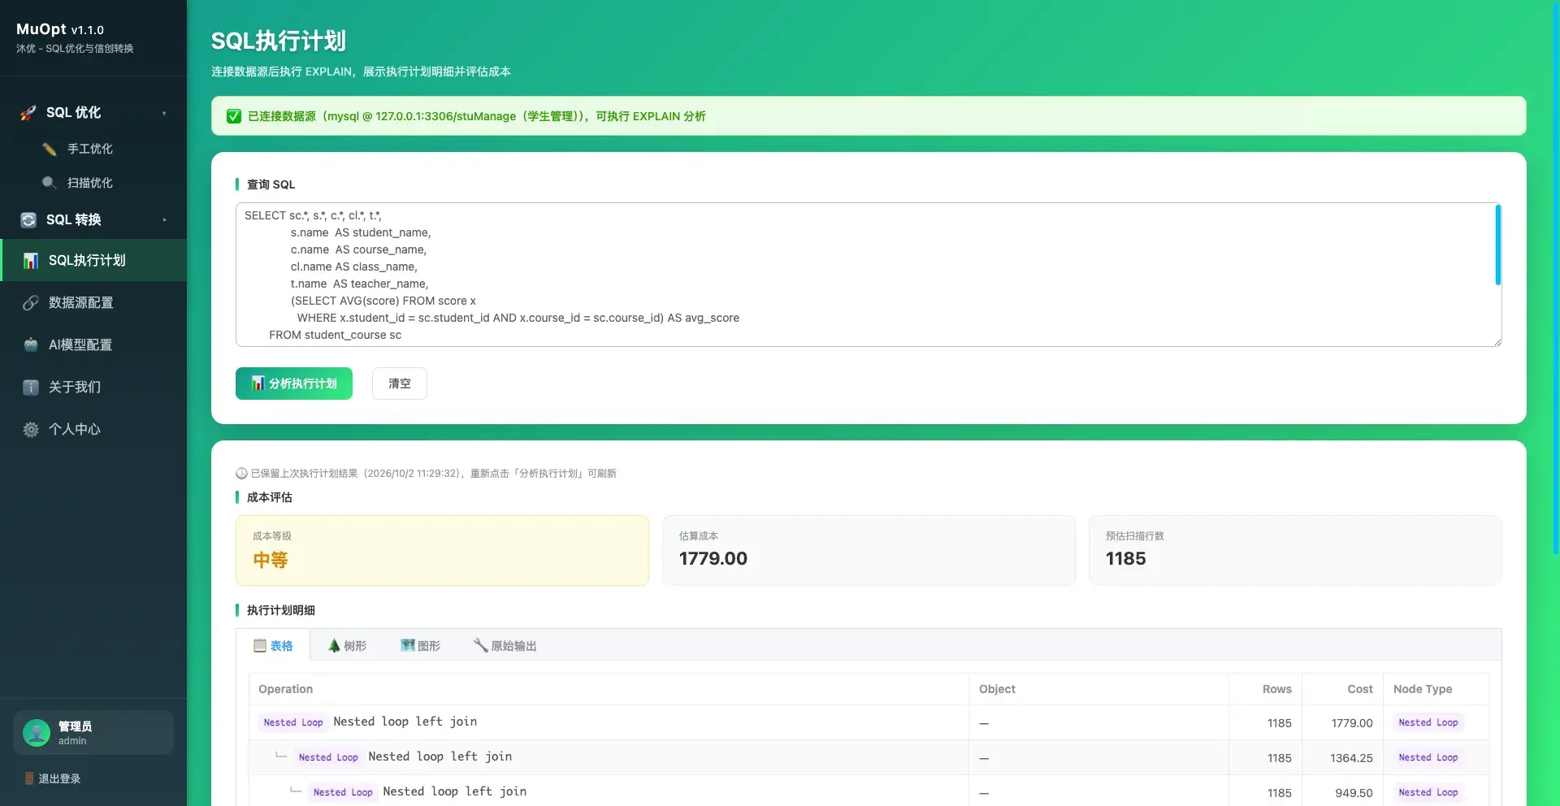Collapse the SQL 优化 menu arrow
Viewport: 1560px width, 806px height.
tap(164, 113)
